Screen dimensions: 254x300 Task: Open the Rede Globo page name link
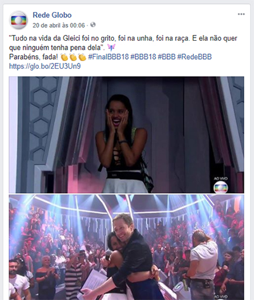pyautogui.click(x=52, y=15)
